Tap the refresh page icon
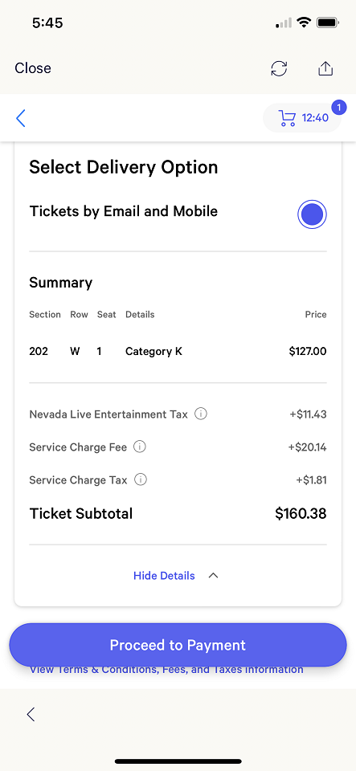This screenshot has height=771, width=356. (x=280, y=68)
